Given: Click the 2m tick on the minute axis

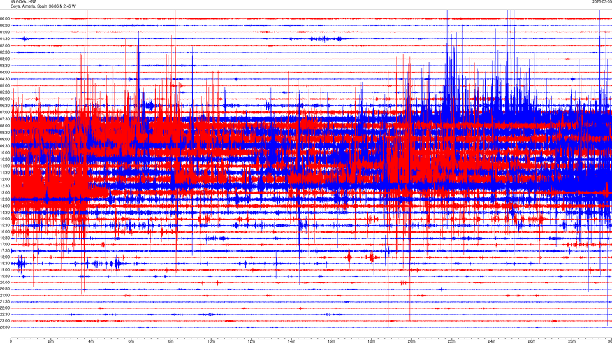Looking at the screenshot, I should click(51, 341).
